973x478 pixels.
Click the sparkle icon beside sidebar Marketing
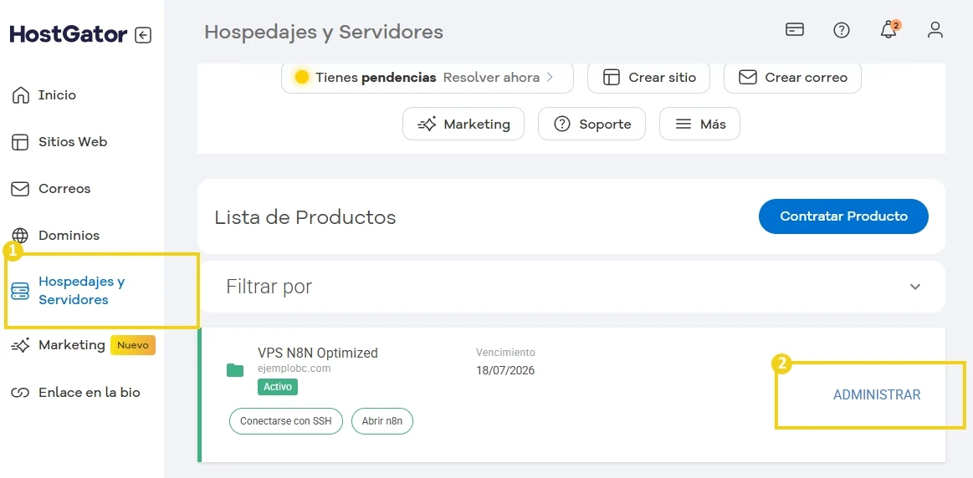[20, 345]
